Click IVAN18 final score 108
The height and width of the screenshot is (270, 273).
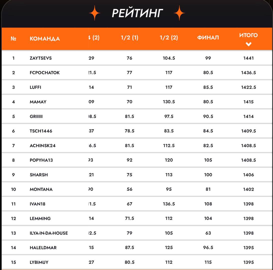point(208,204)
